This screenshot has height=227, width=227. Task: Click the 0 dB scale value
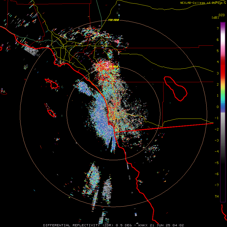click(218, 107)
